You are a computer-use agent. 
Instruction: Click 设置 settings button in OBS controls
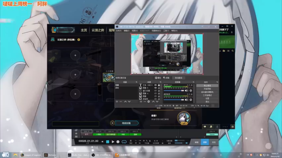[x=207, y=99]
